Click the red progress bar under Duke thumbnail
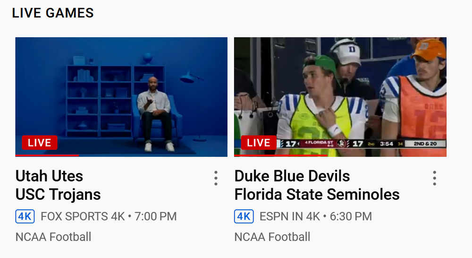The width and height of the screenshot is (472, 258). [280, 155]
